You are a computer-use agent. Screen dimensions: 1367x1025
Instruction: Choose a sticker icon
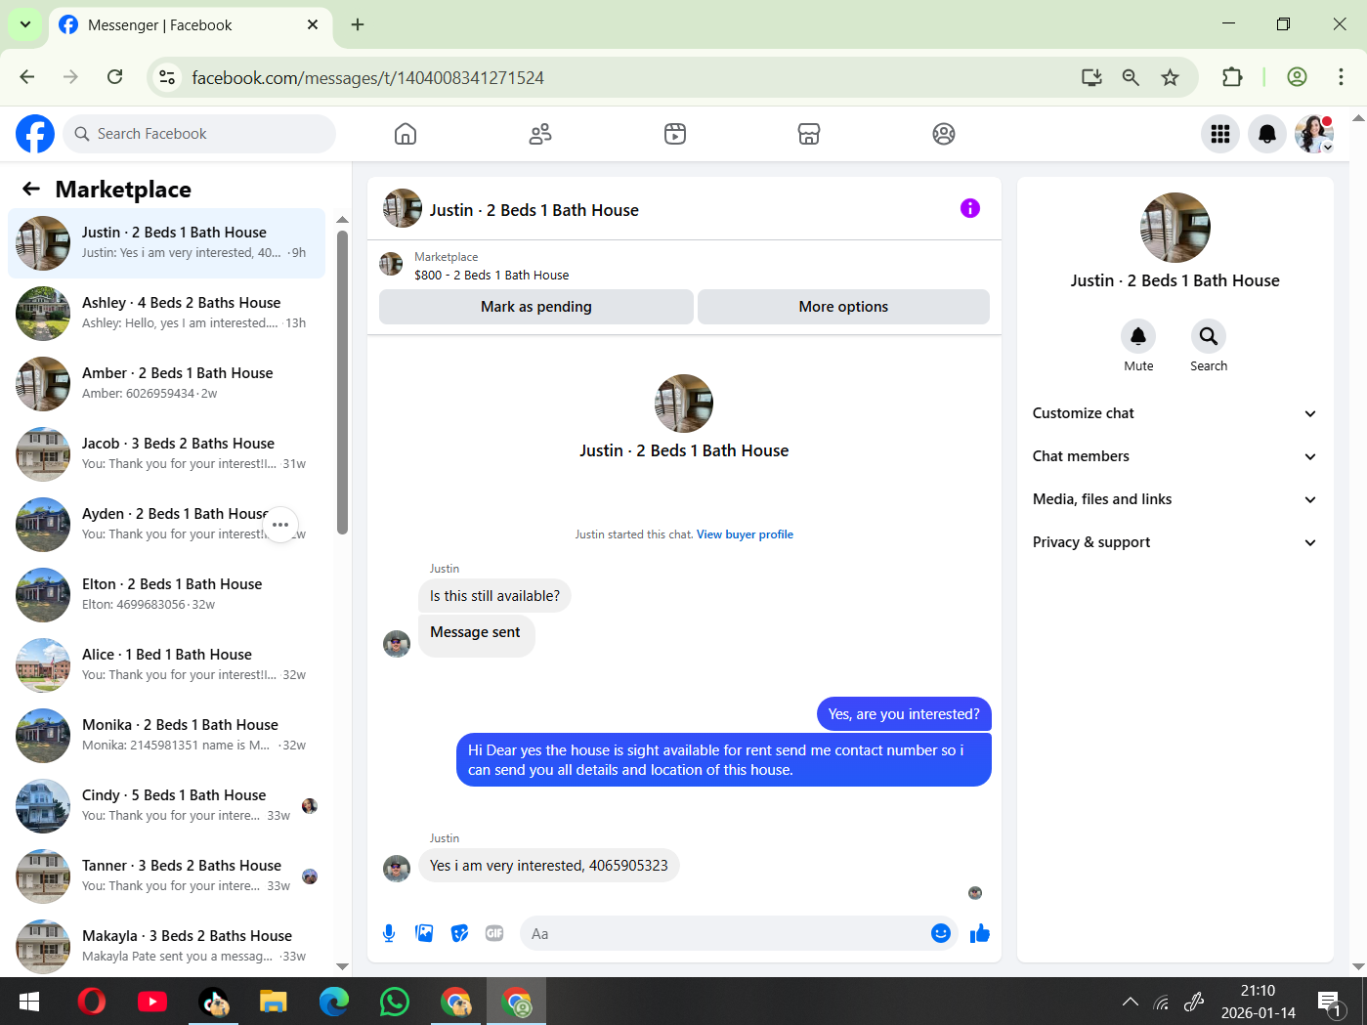459,933
